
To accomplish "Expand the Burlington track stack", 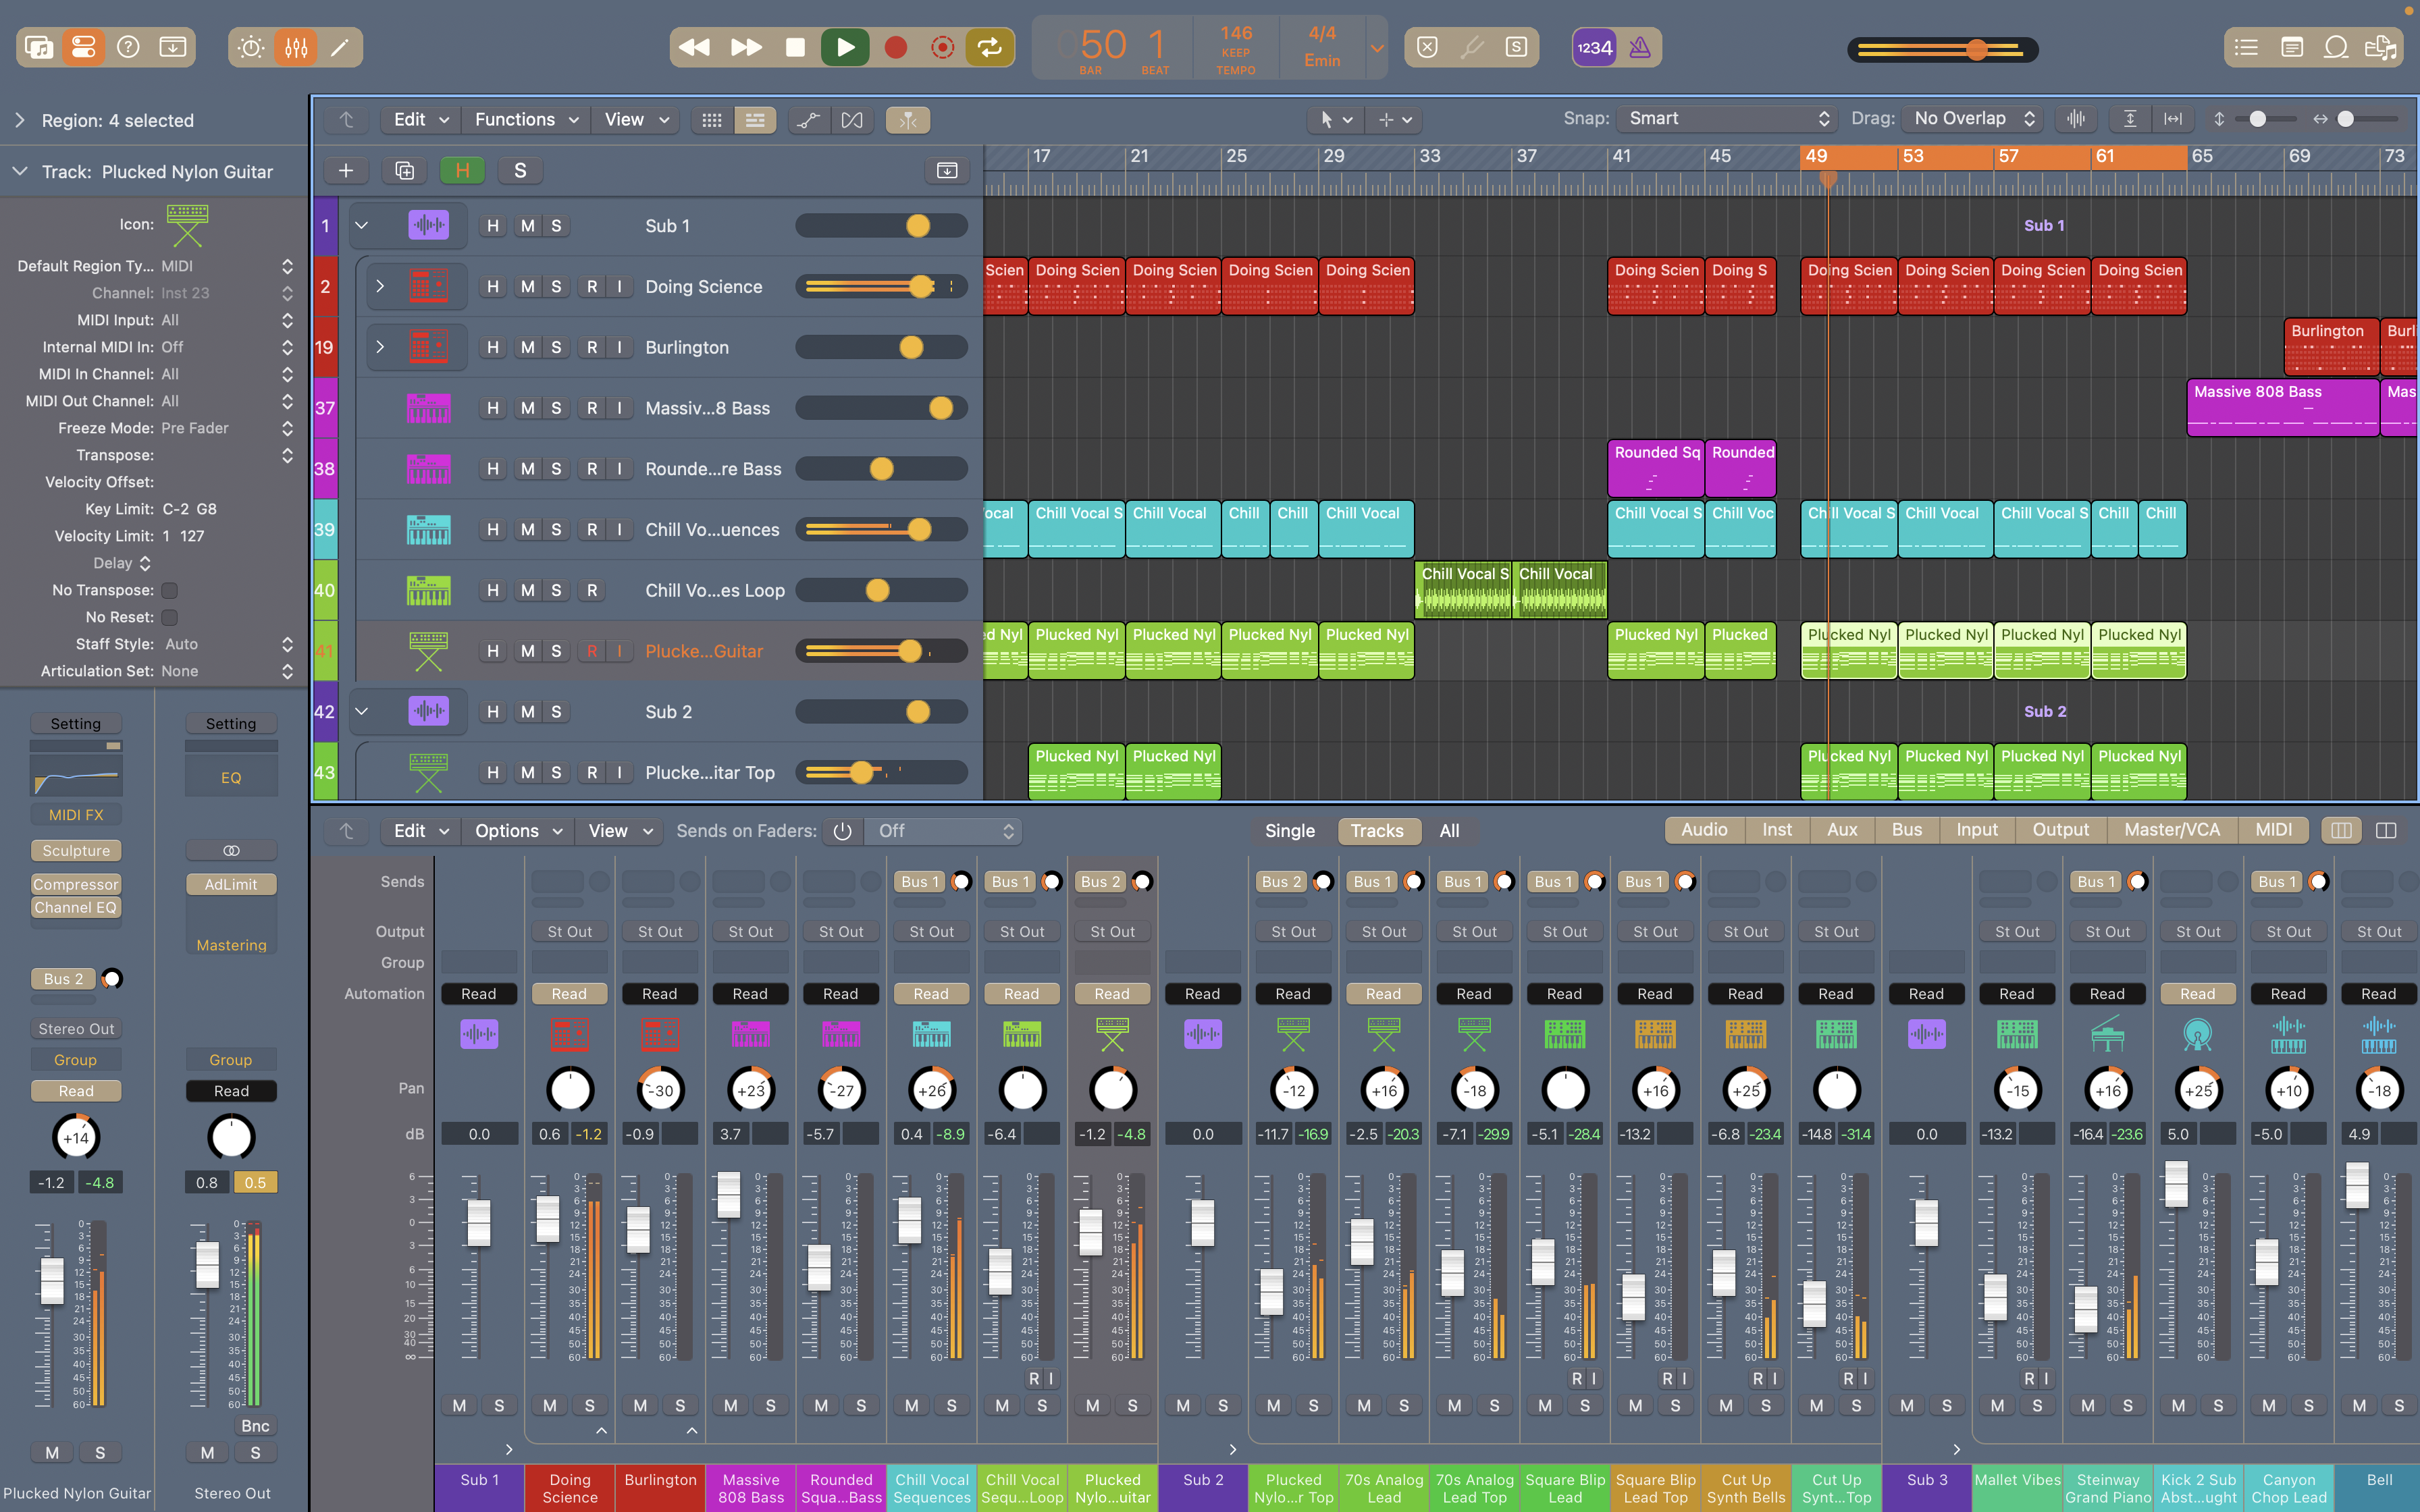I will click(x=380, y=348).
